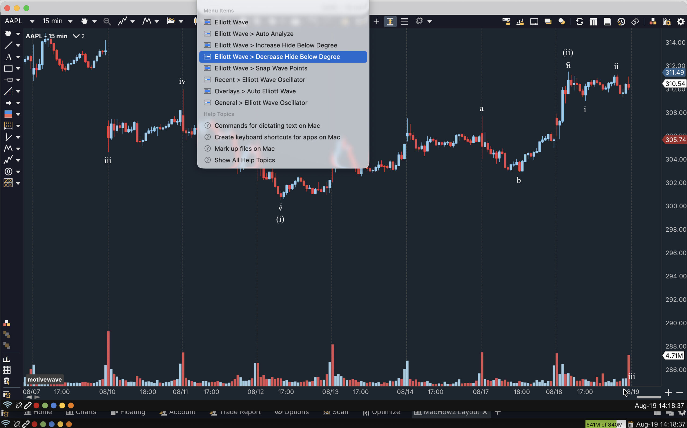Choose Elliott Wave > Increase Hide Below Degree

coord(283,45)
